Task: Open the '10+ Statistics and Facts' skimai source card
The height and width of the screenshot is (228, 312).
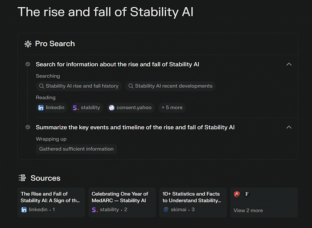Action: (x=193, y=202)
